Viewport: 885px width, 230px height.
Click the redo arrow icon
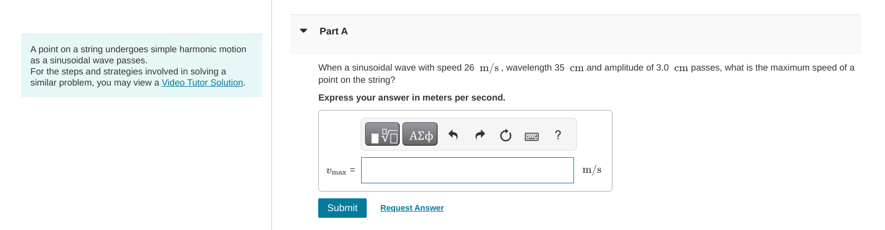point(480,135)
